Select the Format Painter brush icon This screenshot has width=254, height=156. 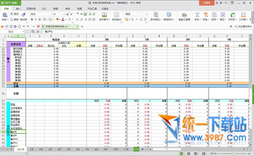pos(23,14)
